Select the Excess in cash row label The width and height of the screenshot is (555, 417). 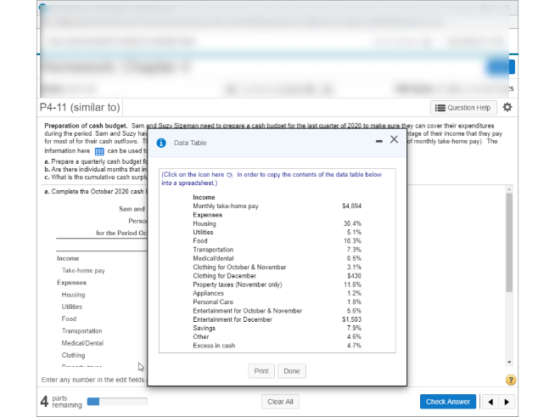[214, 346]
